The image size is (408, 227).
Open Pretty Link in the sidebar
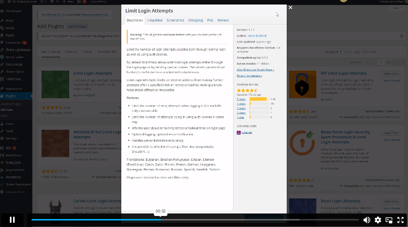point(13,163)
